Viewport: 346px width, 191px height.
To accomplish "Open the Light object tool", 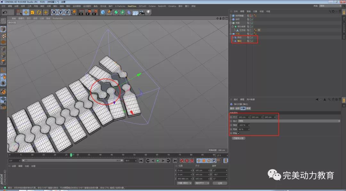I will 149,12.
